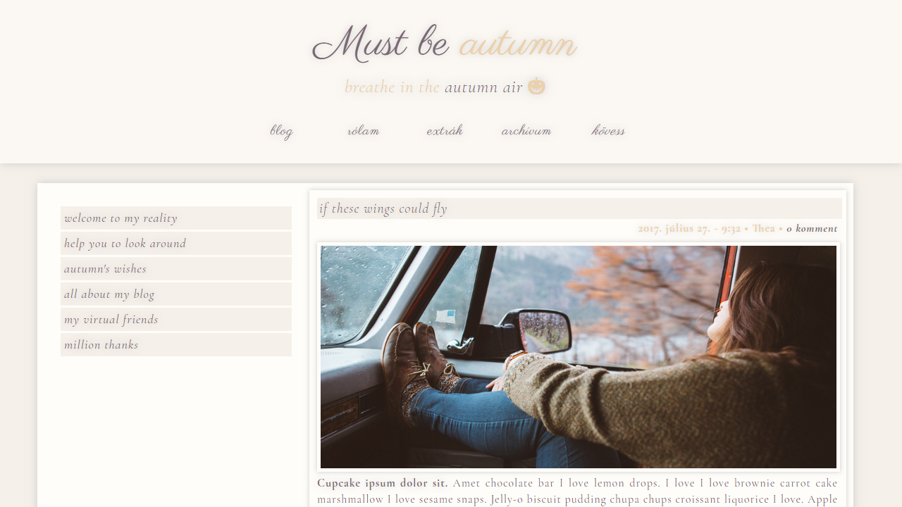Expand welcome to my reality section
Viewport: 902px width, 507px height.
176,218
